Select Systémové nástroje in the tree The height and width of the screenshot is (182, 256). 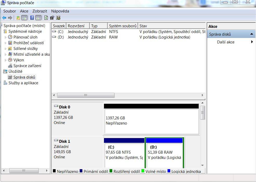[25, 31]
